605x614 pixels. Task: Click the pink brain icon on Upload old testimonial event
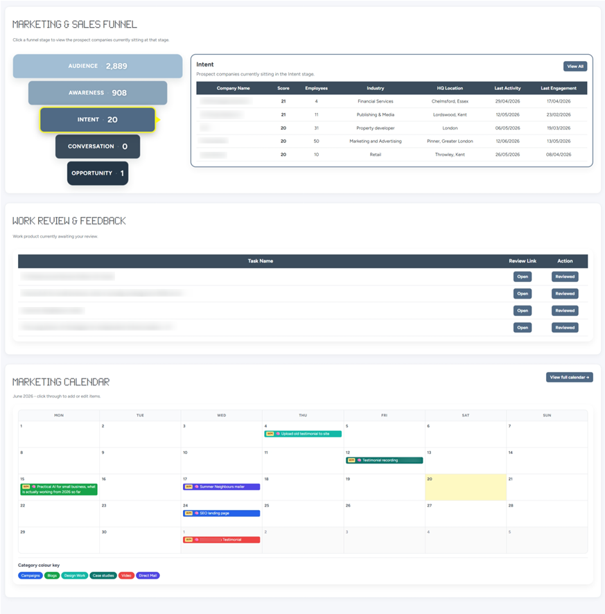[x=278, y=434]
